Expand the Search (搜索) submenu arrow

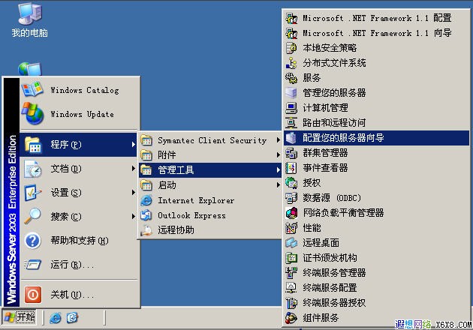coord(133,217)
